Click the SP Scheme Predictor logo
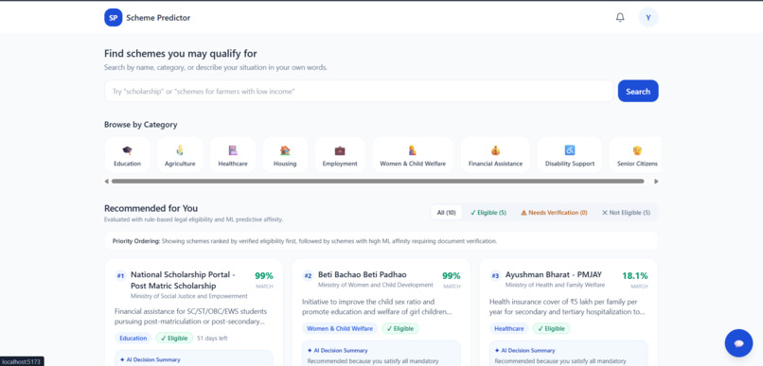Viewport: 763px width, 366px height. coord(147,18)
